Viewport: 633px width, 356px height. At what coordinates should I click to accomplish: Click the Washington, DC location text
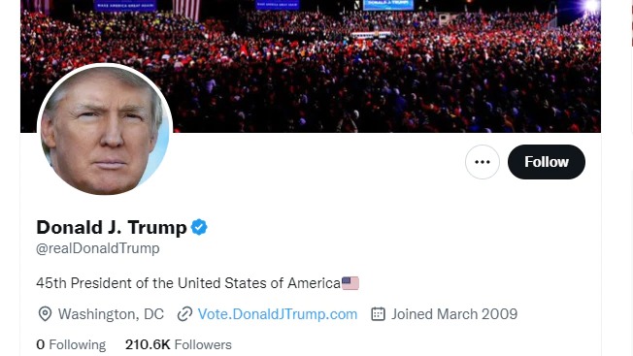(x=111, y=314)
